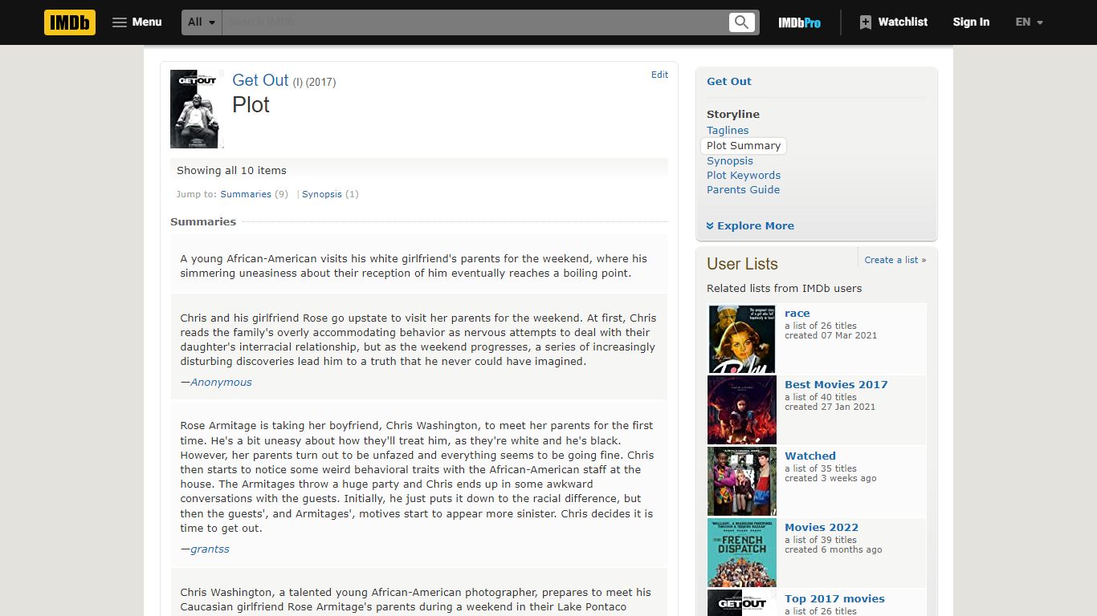The width and height of the screenshot is (1097, 616).
Task: Open the All search category dropdown
Action: pos(202,22)
